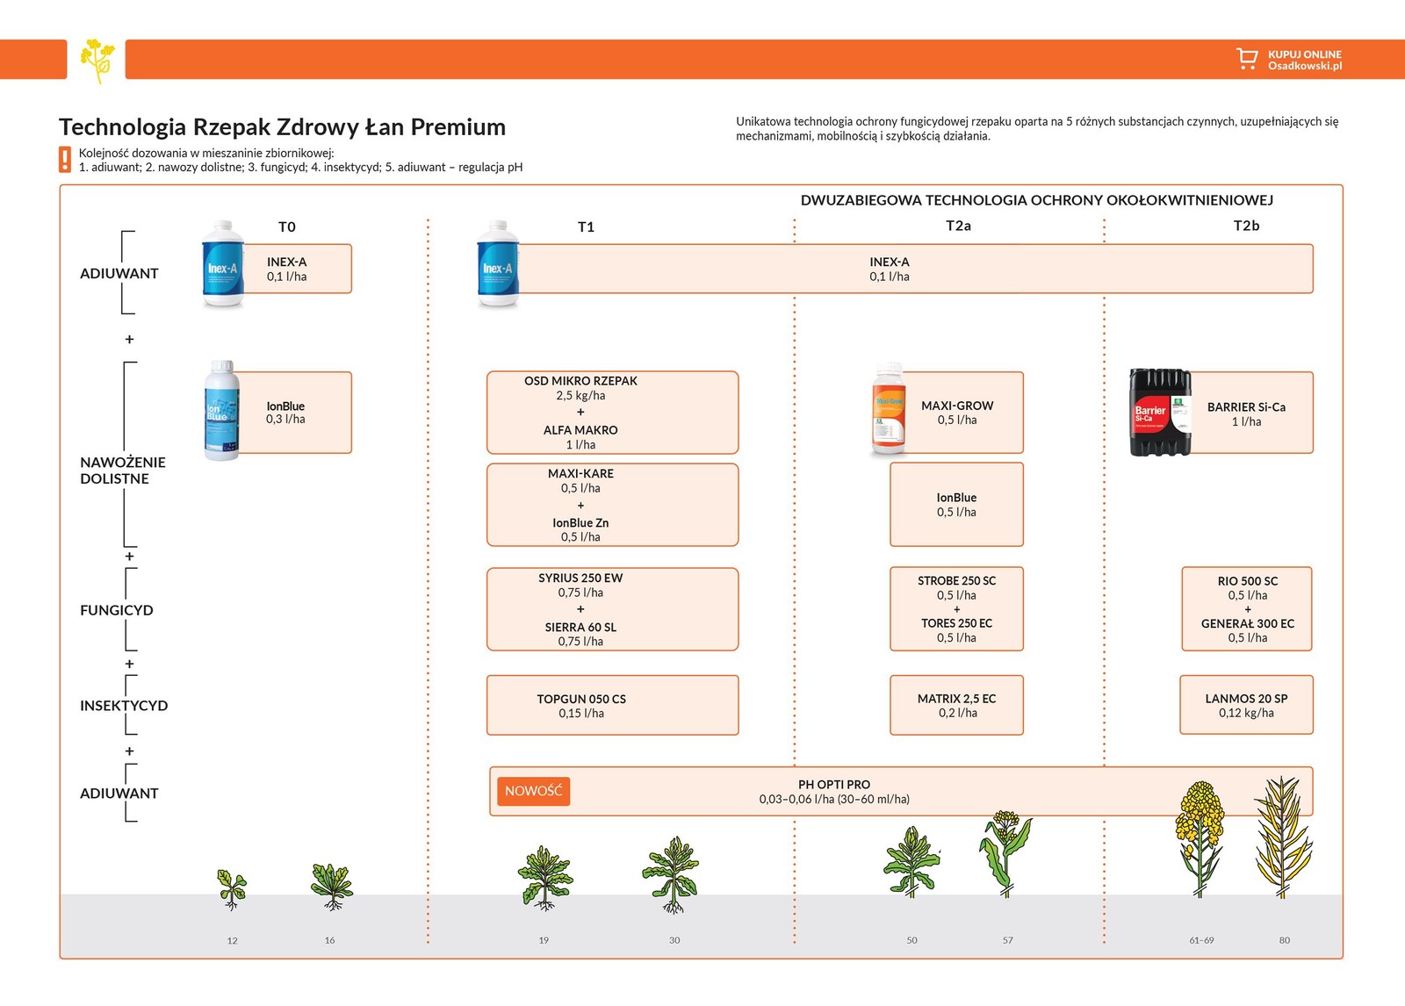Open the Osadkowski.pl online shop link
Image resolution: width=1405 pixels, height=1006 pixels.
pyautogui.click(x=1304, y=60)
